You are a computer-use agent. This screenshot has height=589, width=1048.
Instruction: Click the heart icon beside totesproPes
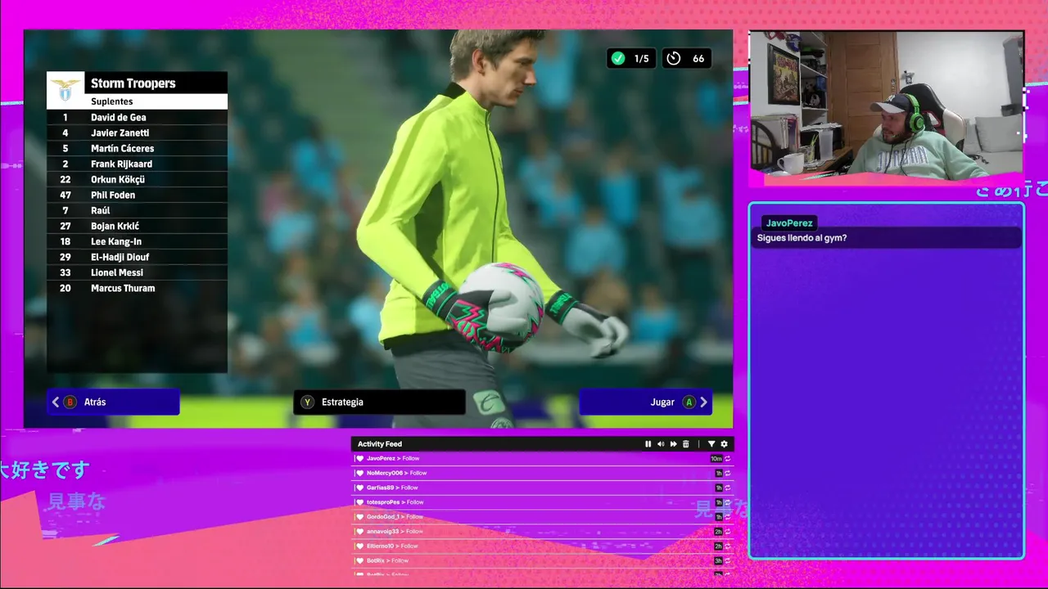click(x=359, y=502)
